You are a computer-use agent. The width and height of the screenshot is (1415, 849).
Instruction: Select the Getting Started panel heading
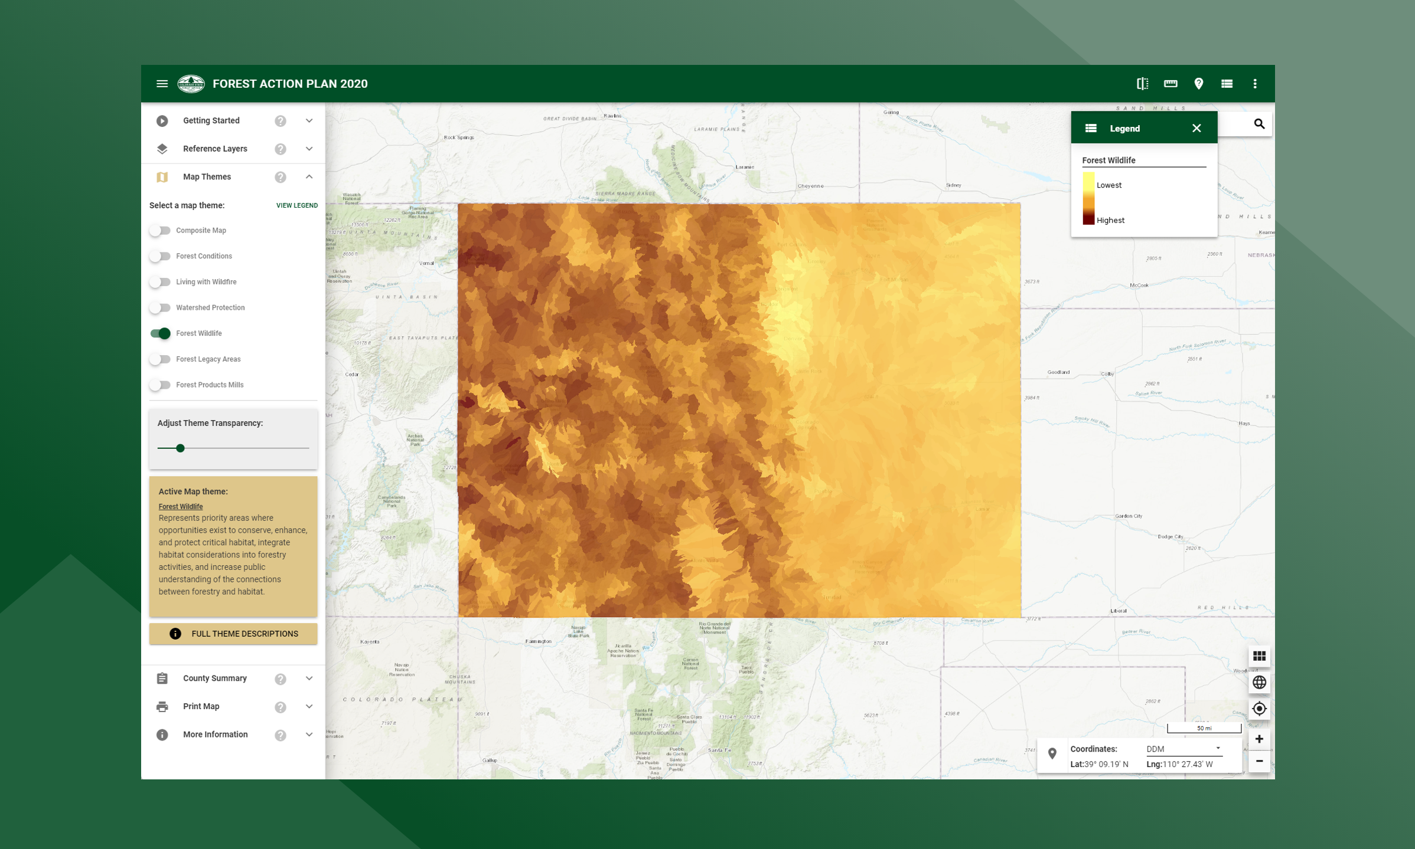pos(211,120)
